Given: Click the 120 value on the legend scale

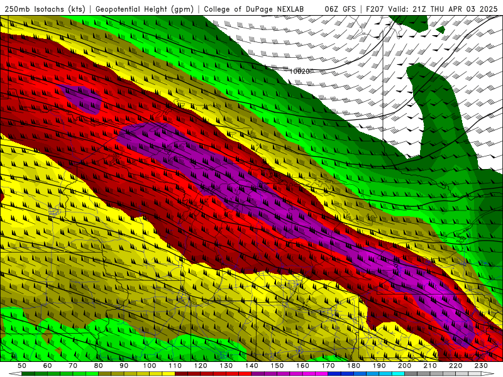Looking at the screenshot, I should (x=201, y=366).
